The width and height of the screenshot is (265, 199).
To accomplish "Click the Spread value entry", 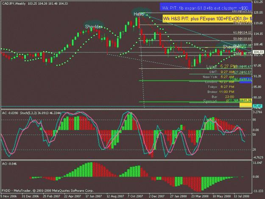I will 216,101.
